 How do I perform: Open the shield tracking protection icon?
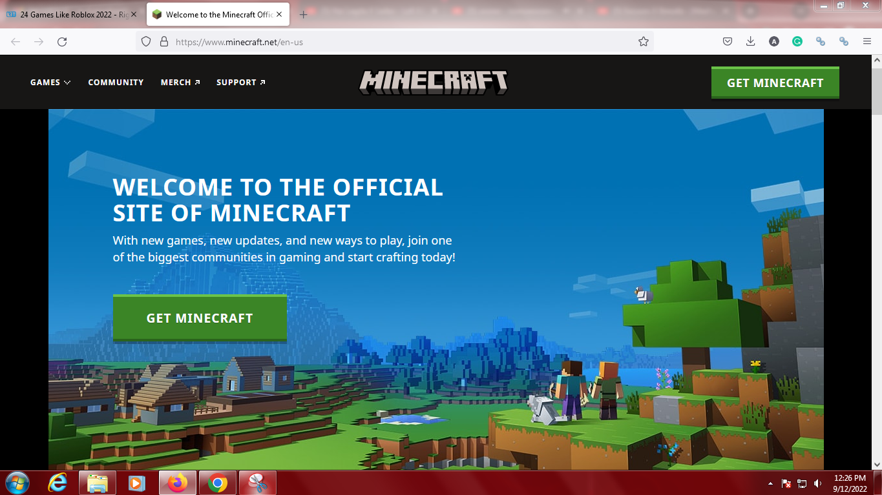pos(146,41)
